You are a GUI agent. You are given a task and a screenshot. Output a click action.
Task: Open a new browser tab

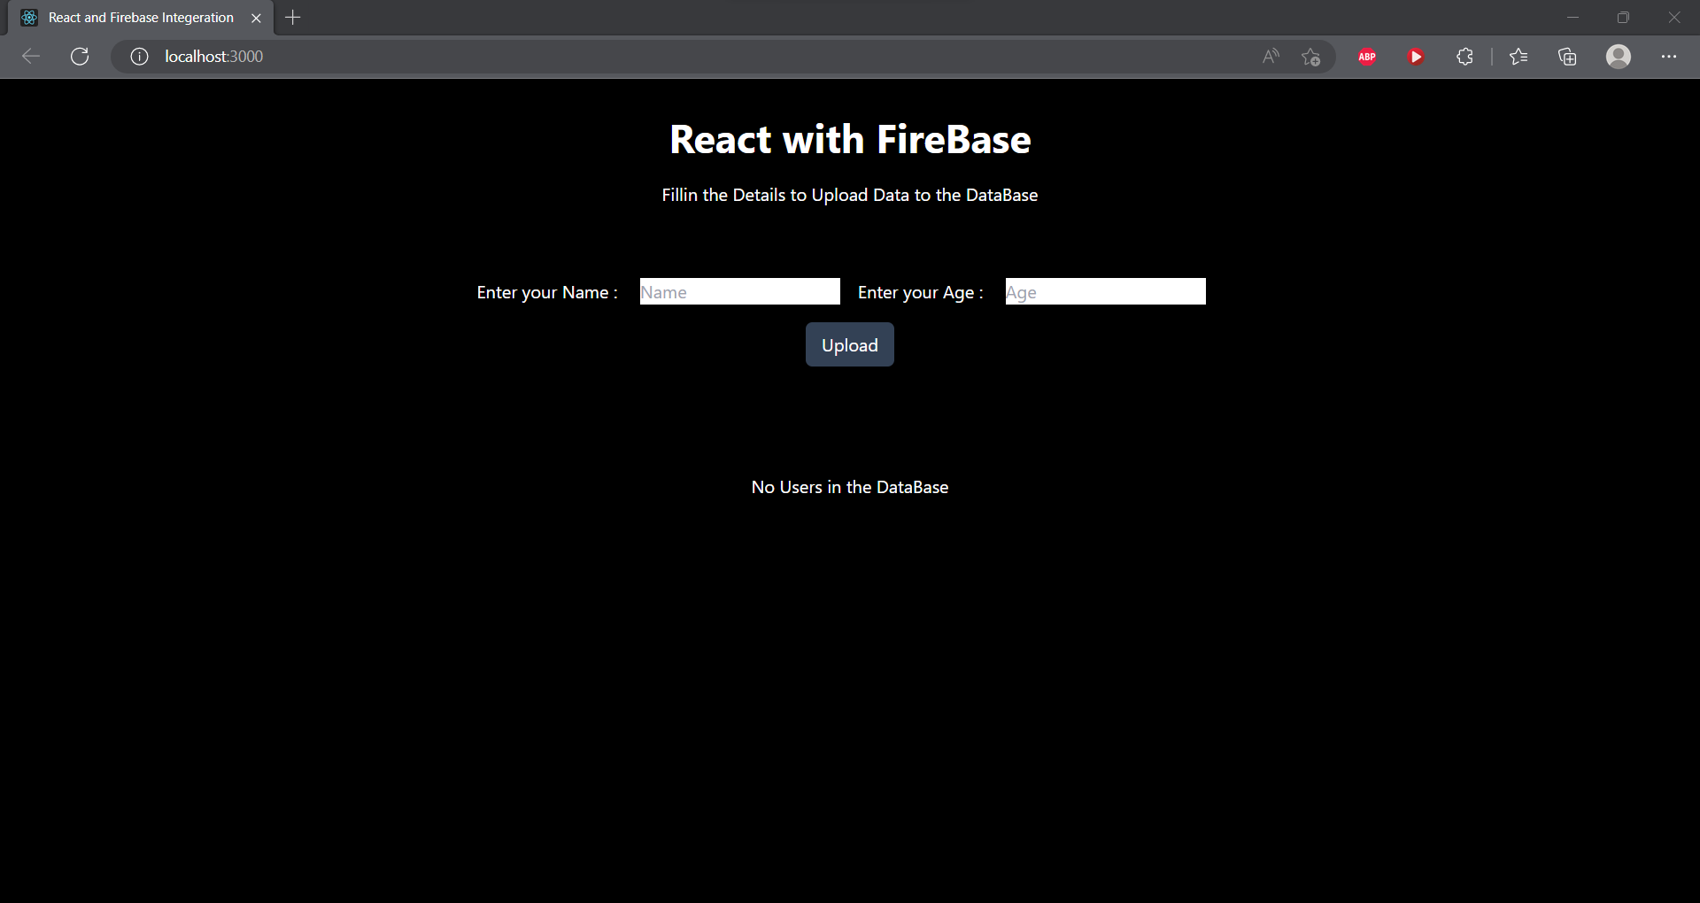click(x=293, y=17)
